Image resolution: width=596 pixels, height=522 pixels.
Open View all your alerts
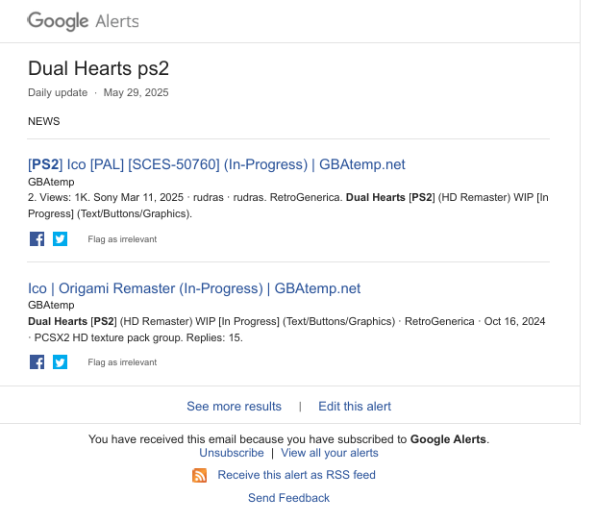(330, 453)
